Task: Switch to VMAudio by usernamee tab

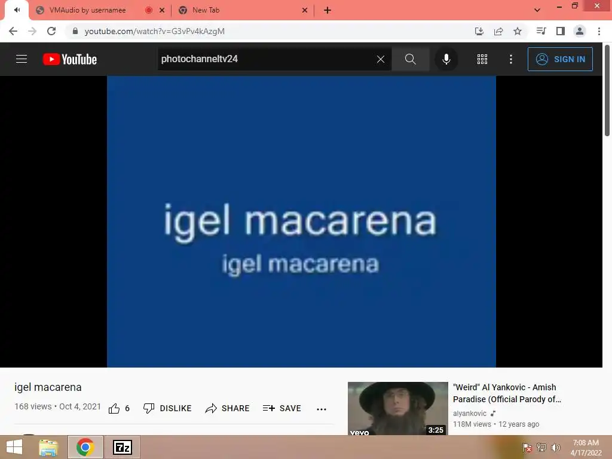Action: coord(87,10)
